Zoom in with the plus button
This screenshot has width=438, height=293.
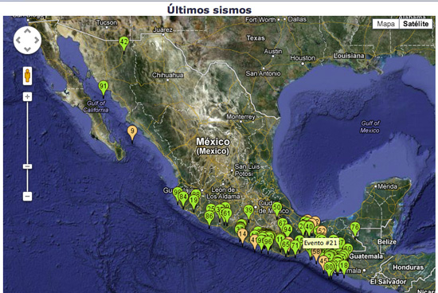(27, 96)
